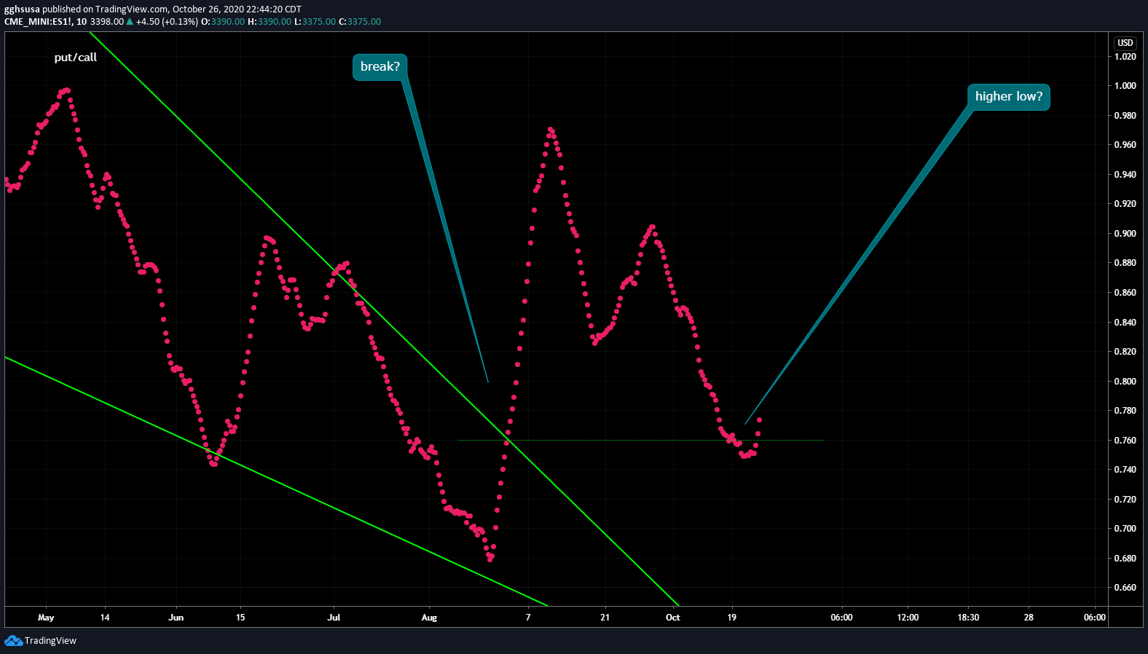Click the 'put/call' text label

click(x=76, y=58)
